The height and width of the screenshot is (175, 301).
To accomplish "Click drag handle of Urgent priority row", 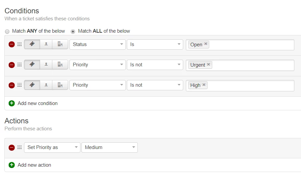I will point(19,65).
